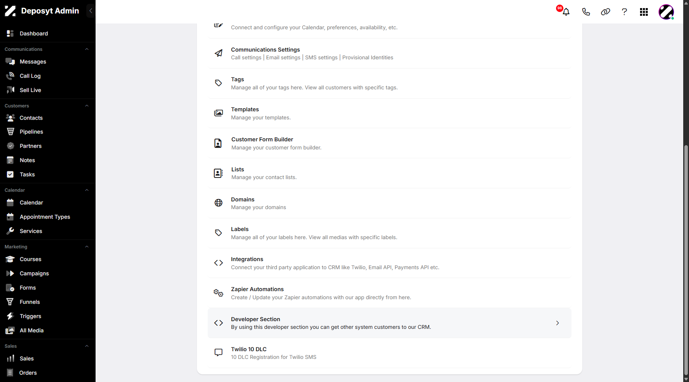Image resolution: width=689 pixels, height=382 pixels.
Task: Click the Triggers lightning icon
Action: (x=10, y=316)
